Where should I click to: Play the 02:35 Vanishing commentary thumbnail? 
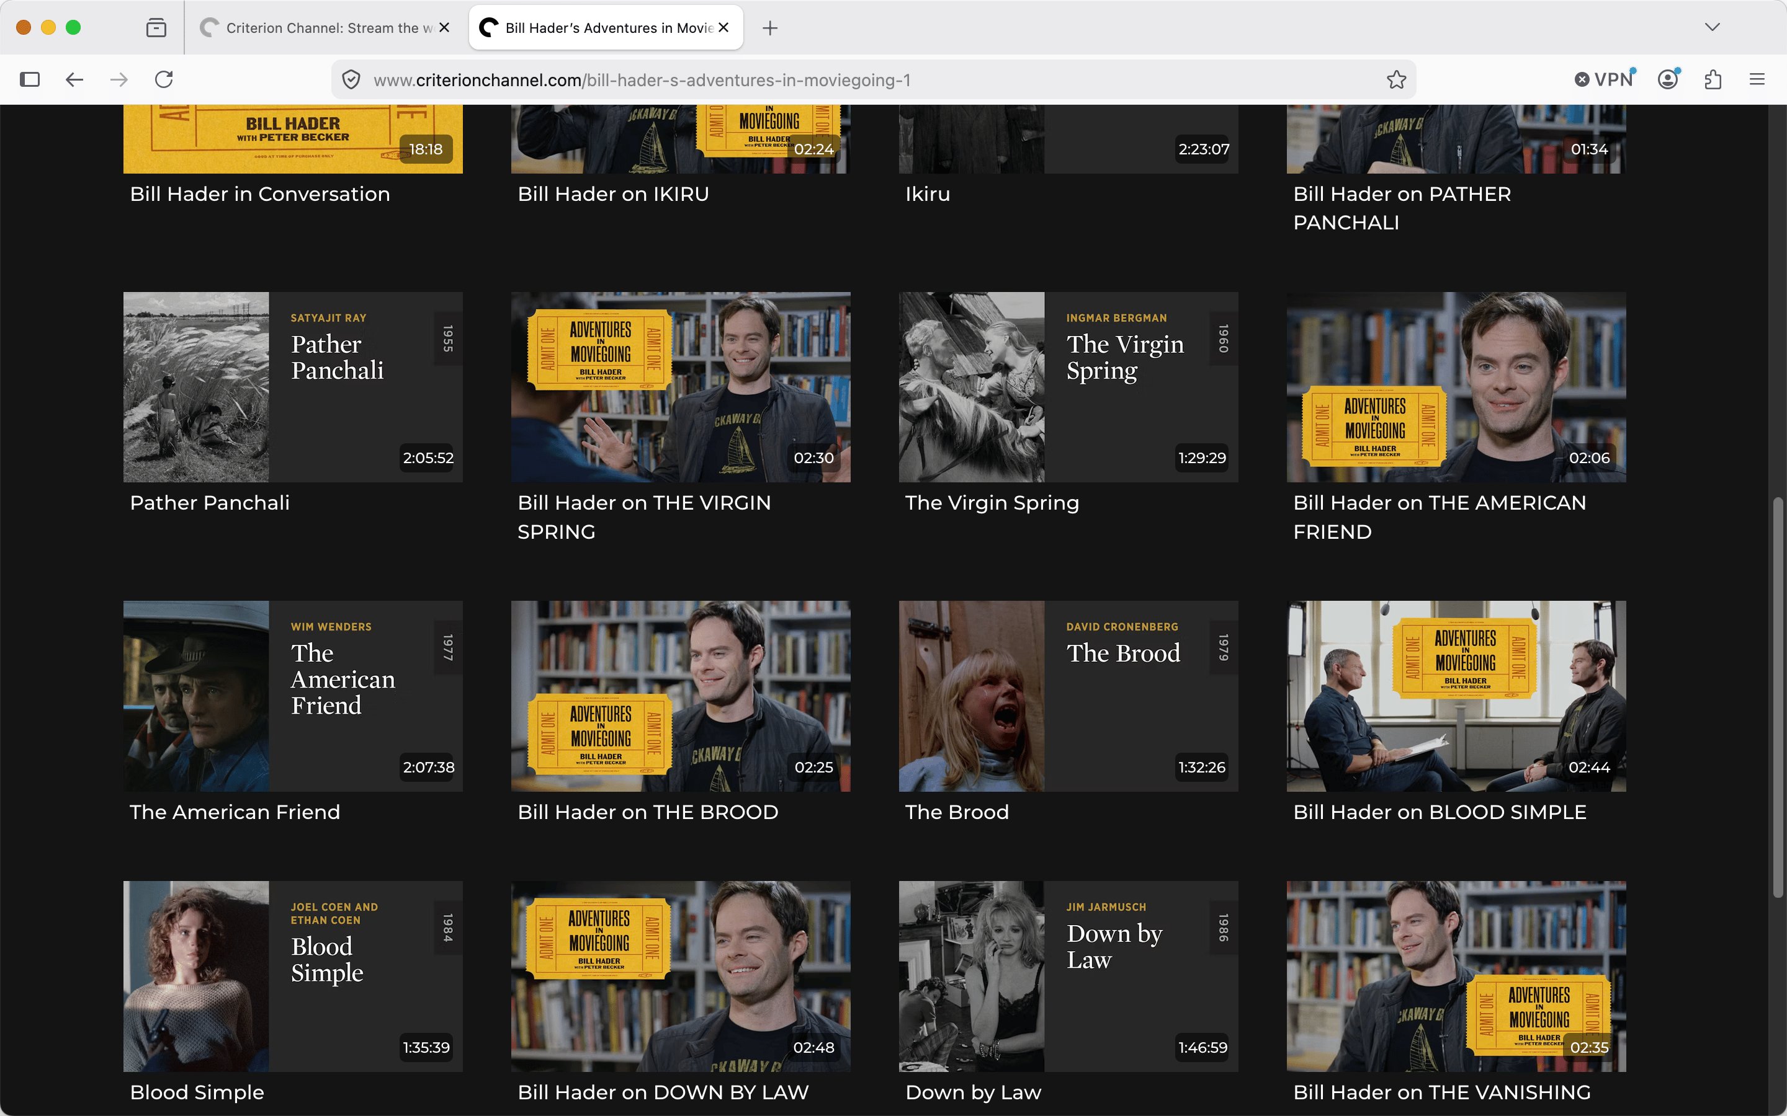[x=1456, y=976]
